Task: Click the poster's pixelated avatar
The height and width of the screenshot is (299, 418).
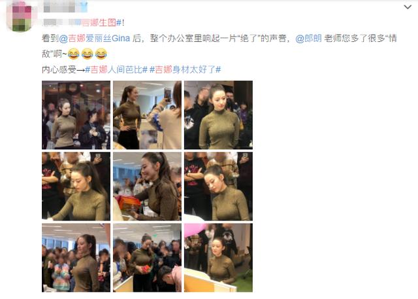Action: point(19,17)
